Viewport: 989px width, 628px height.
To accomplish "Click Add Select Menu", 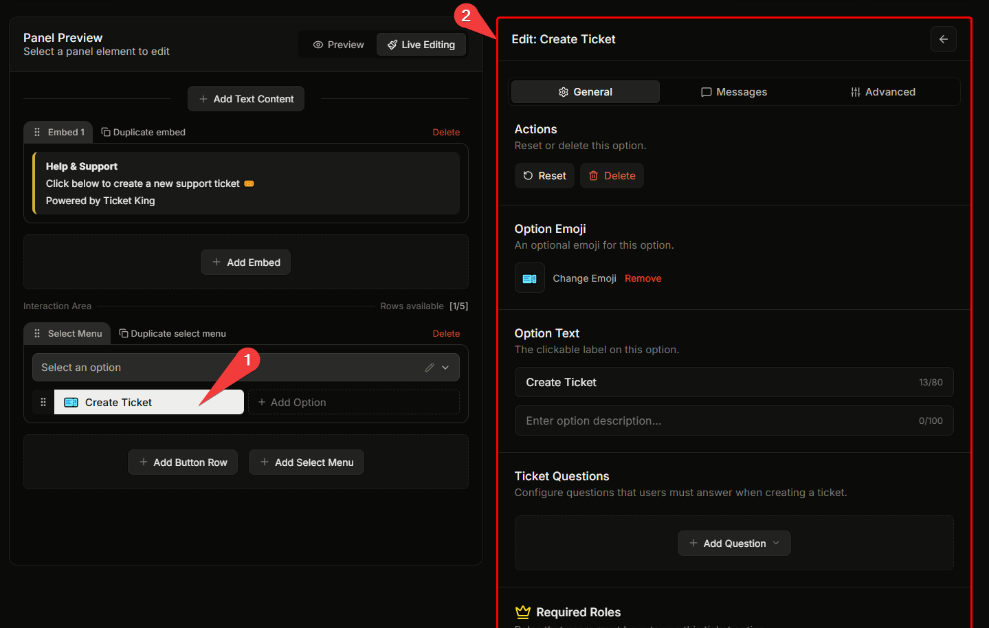I will 307,462.
